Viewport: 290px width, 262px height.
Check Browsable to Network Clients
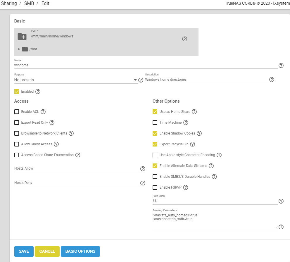click(x=17, y=133)
